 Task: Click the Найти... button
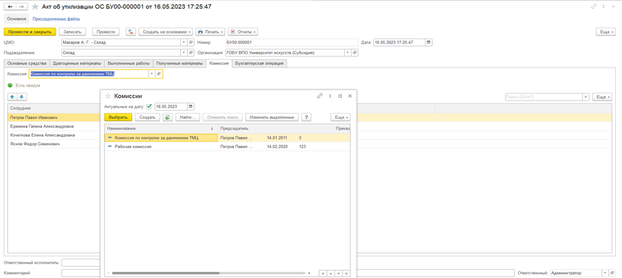coord(188,117)
